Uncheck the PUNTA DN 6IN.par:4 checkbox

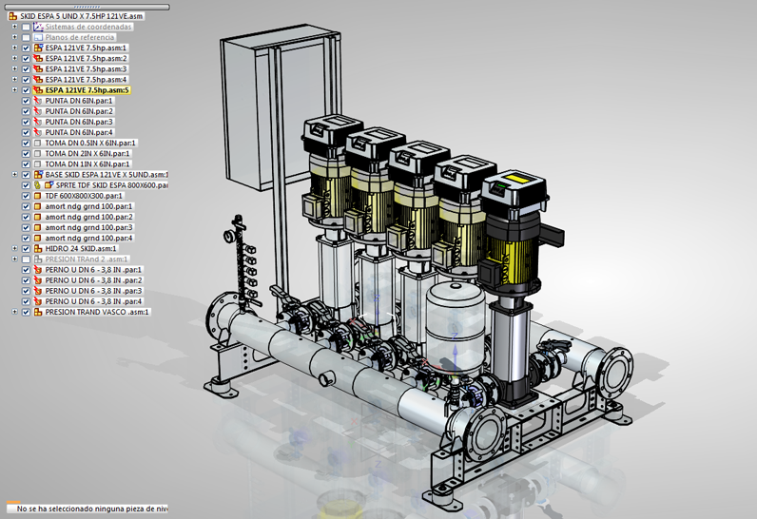coord(26,133)
